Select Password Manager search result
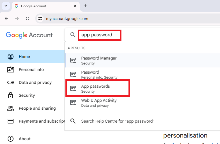 99,60
